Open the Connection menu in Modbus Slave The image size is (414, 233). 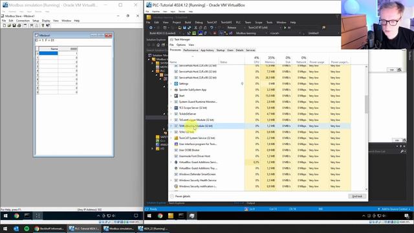pos(23,21)
